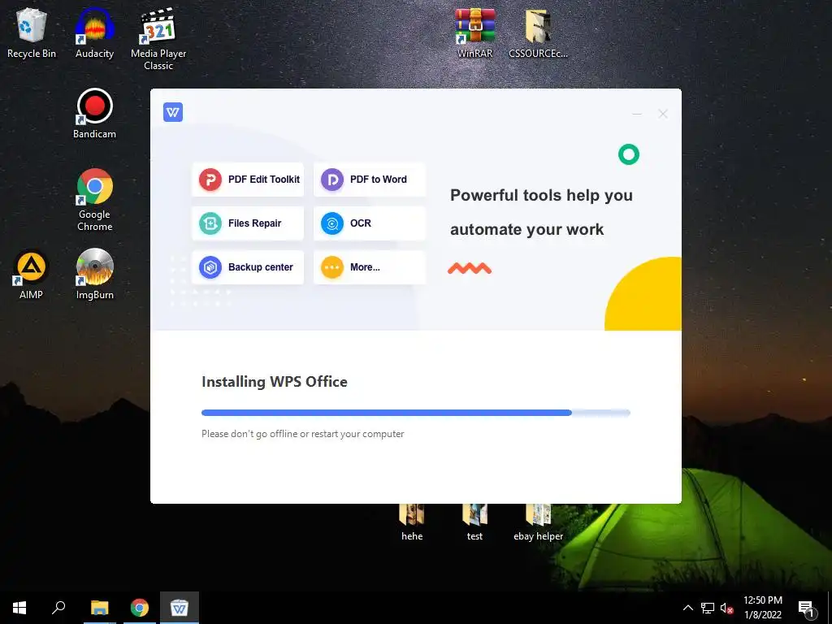
Task: Show hidden system tray icons
Action: [x=687, y=608]
